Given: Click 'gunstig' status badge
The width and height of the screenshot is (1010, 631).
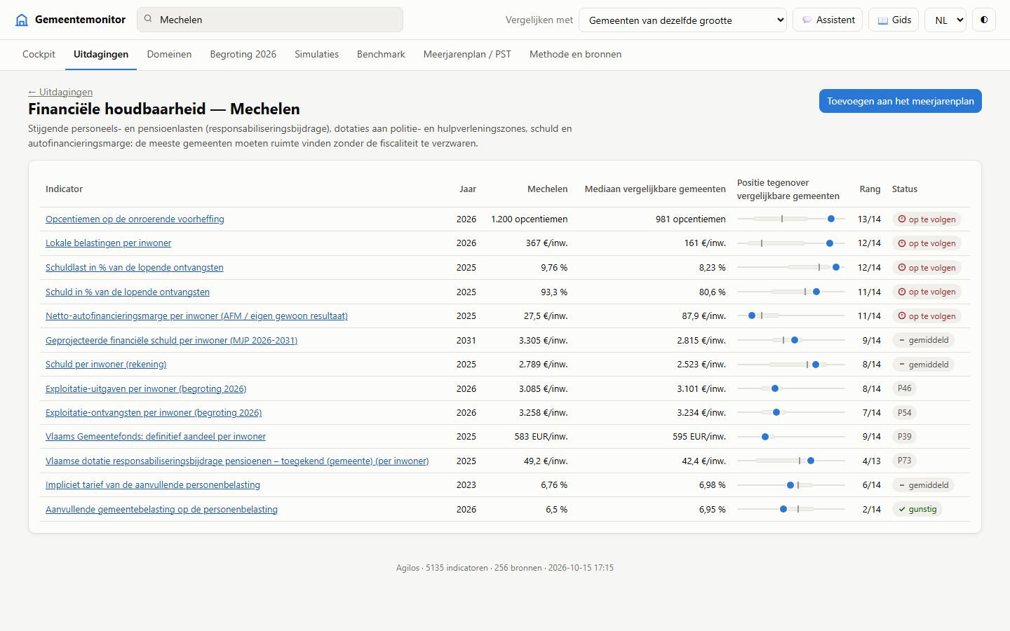Looking at the screenshot, I should [917, 509].
